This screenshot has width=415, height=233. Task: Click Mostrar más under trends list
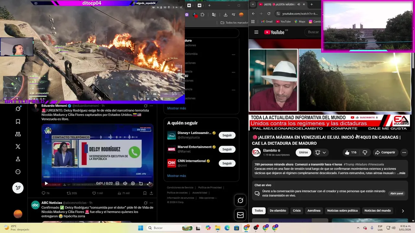coord(176,108)
